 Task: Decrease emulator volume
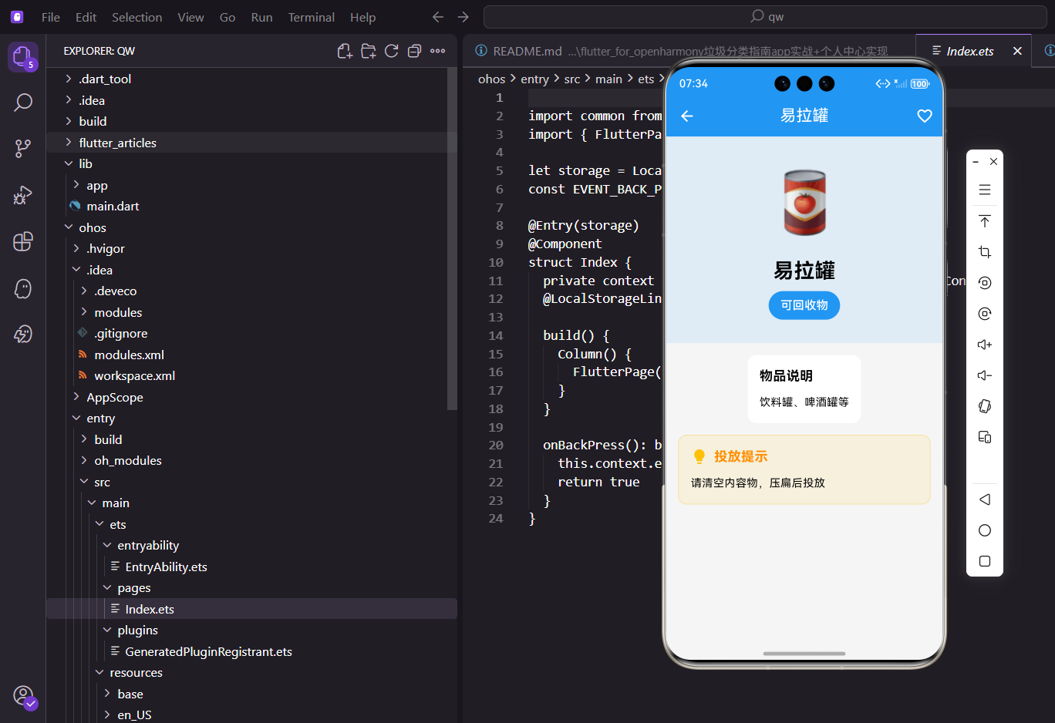click(x=985, y=375)
